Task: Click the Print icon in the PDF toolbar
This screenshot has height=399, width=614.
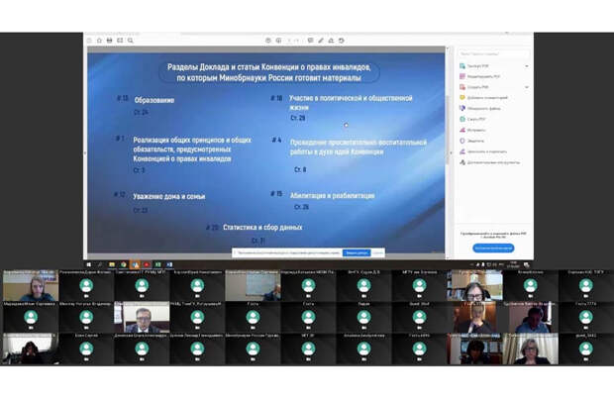Action: [x=109, y=41]
